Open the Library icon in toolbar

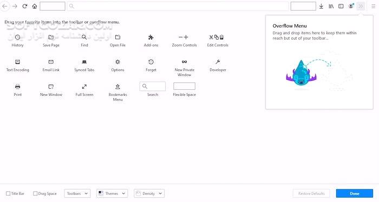click(x=331, y=6)
